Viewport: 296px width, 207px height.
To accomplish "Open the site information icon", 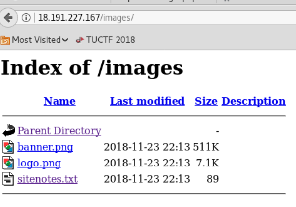I will coord(26,18).
